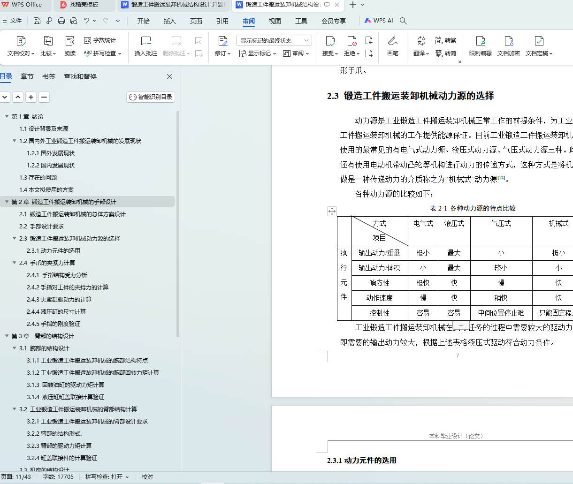Image resolution: width=573 pixels, height=484 pixels.
Task: Collapse 第 3 章 臂部的结构设计 node
Action: click(7, 336)
